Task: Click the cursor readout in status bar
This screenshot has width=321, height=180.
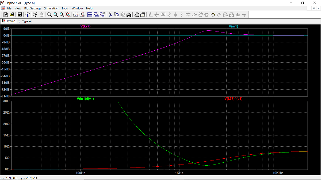Action: click(x=18, y=178)
